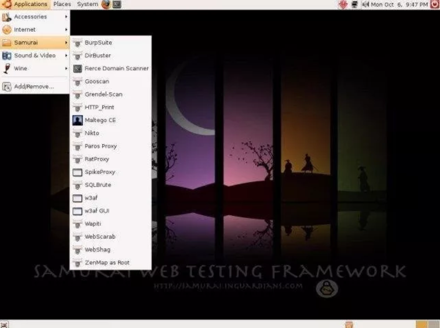Select the Wapiti menu entry
The width and height of the screenshot is (440, 328).
pyautogui.click(x=111, y=224)
